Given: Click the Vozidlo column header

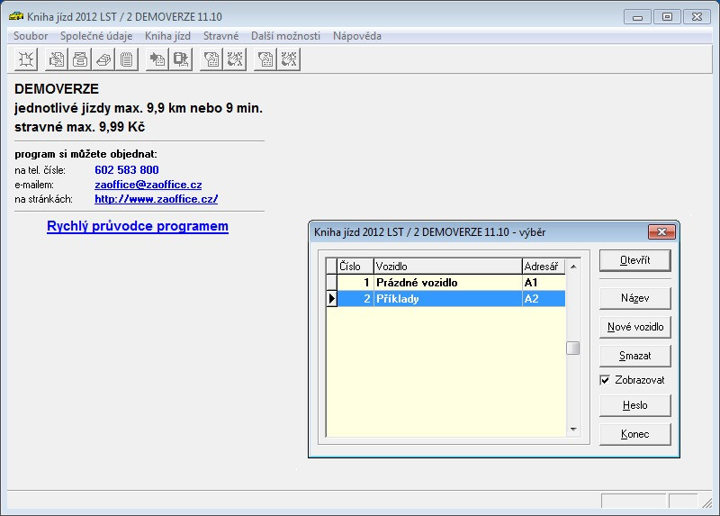Looking at the screenshot, I should tap(447, 267).
